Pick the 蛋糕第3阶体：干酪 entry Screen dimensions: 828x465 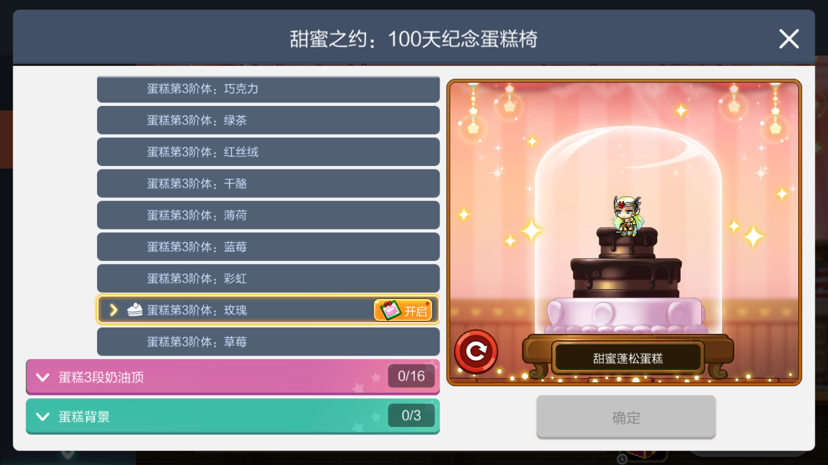269,183
